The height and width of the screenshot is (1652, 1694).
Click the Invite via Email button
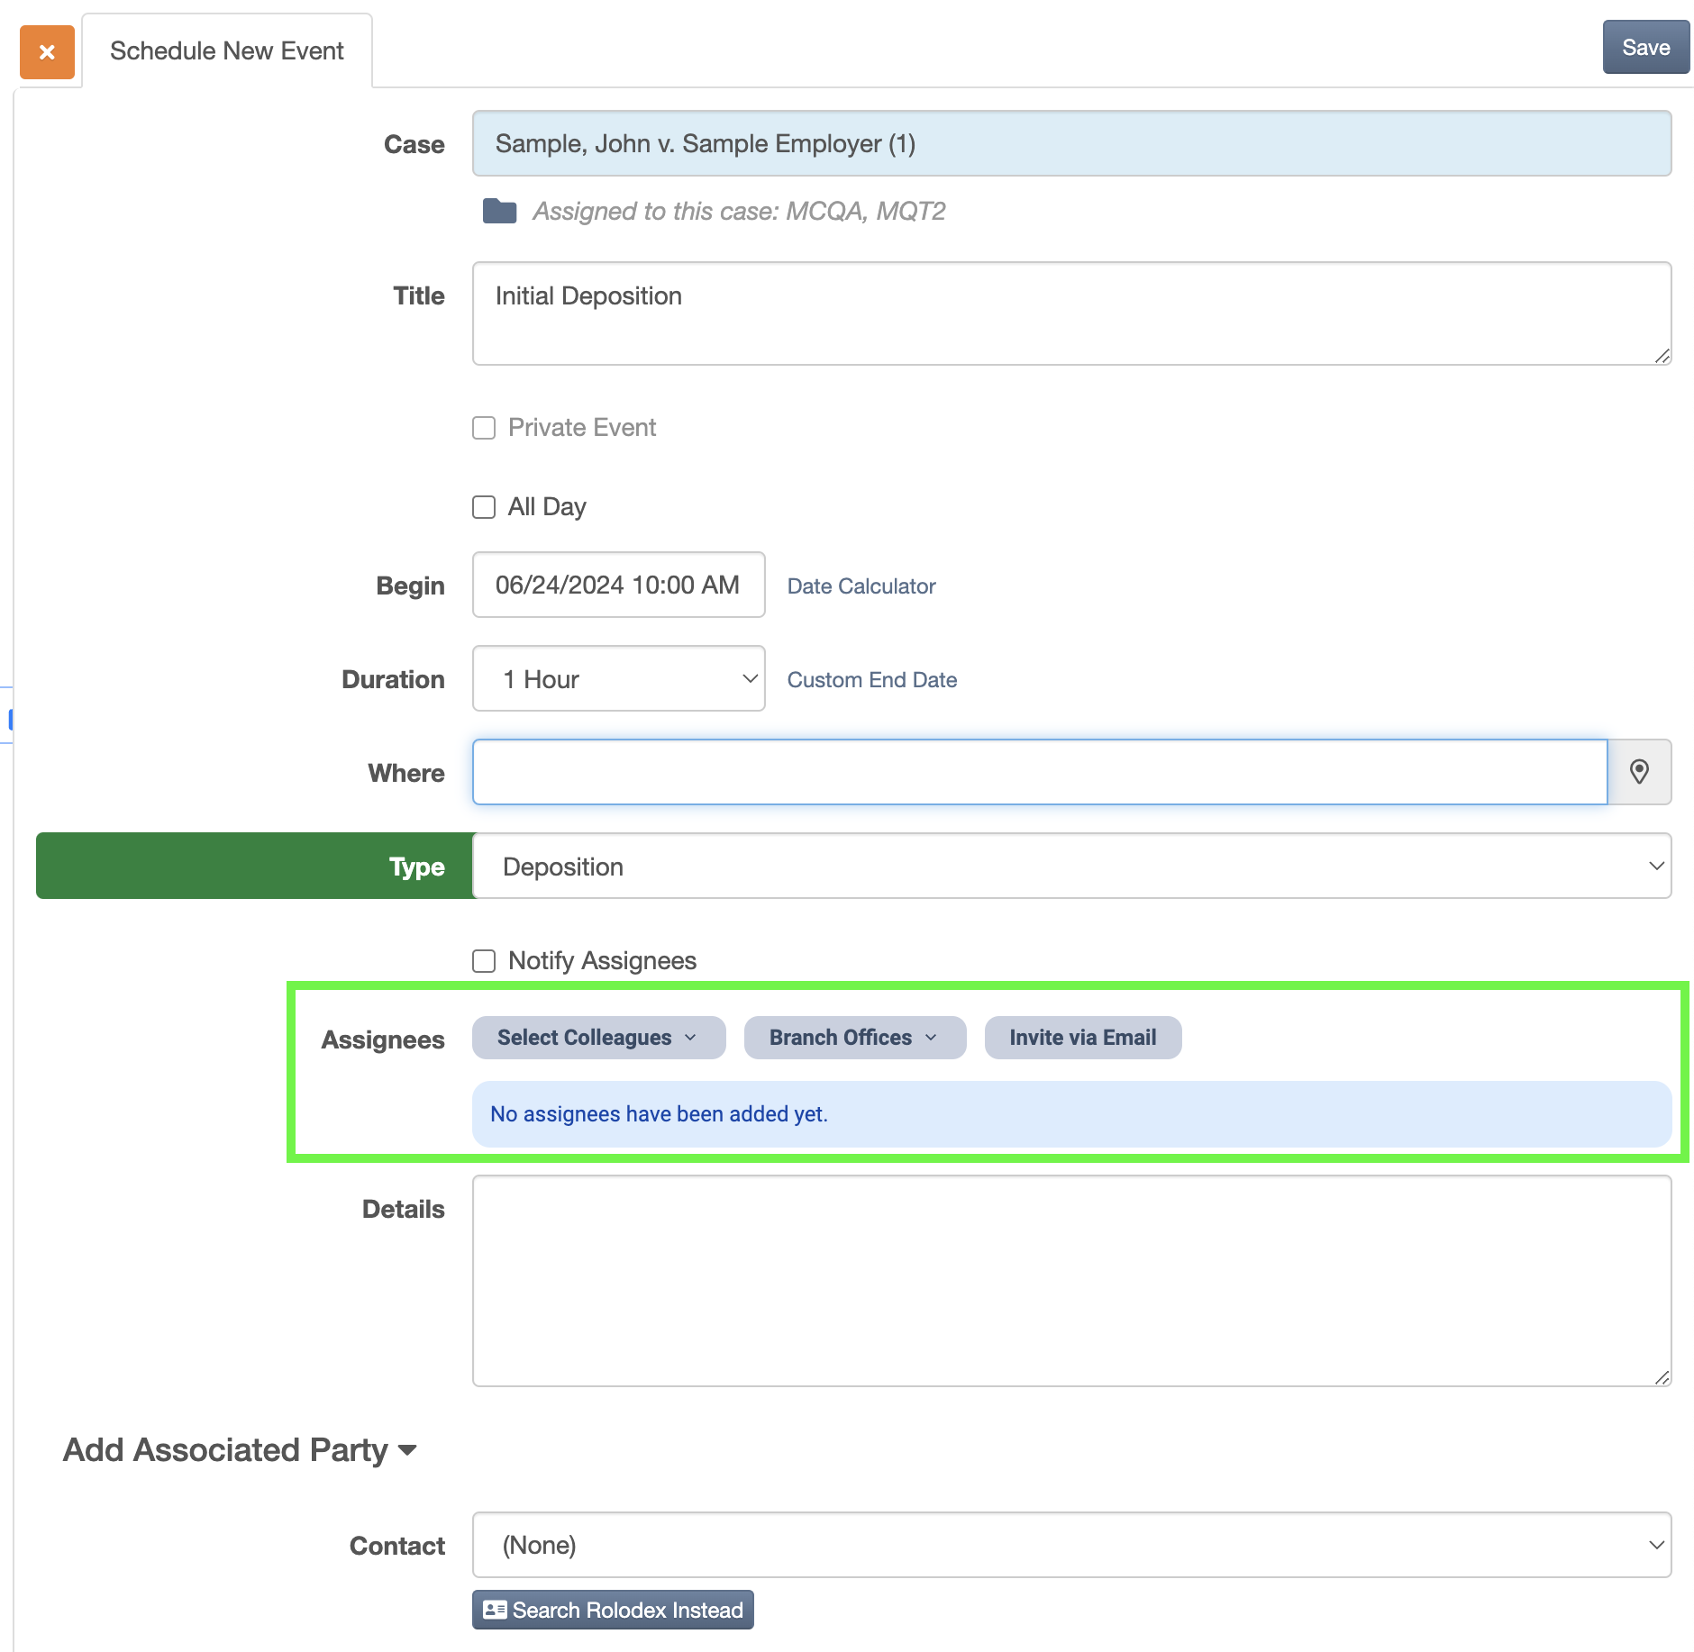(1082, 1037)
